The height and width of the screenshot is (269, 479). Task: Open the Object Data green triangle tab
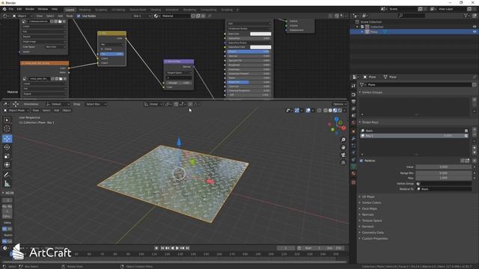coord(353,167)
